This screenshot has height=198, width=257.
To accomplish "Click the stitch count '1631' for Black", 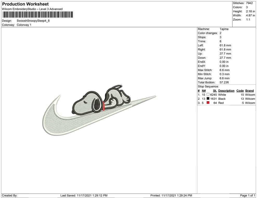I will pos(214,99).
